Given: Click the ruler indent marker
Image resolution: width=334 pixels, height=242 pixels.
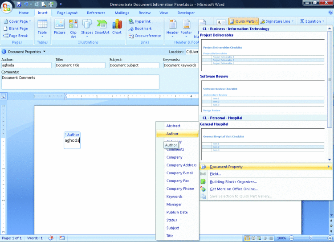Looking at the screenshot, I should coord(65,96).
